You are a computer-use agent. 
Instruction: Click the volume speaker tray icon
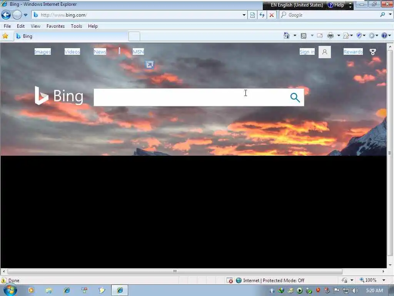tap(355, 291)
